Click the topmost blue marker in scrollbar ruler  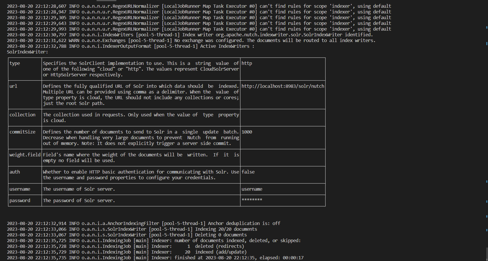[x=487, y=27]
